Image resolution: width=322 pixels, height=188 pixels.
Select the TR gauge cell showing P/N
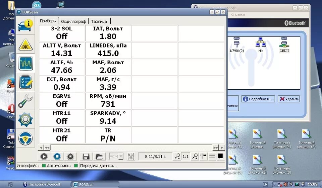click(108, 135)
